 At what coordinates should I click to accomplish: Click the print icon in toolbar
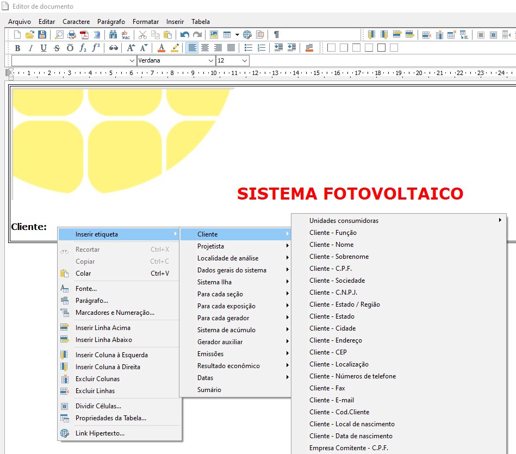click(71, 35)
